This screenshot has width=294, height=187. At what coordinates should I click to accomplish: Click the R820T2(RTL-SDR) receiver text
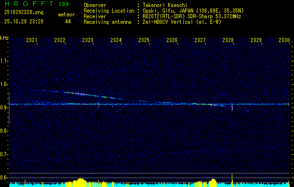pyautogui.click(x=192, y=16)
